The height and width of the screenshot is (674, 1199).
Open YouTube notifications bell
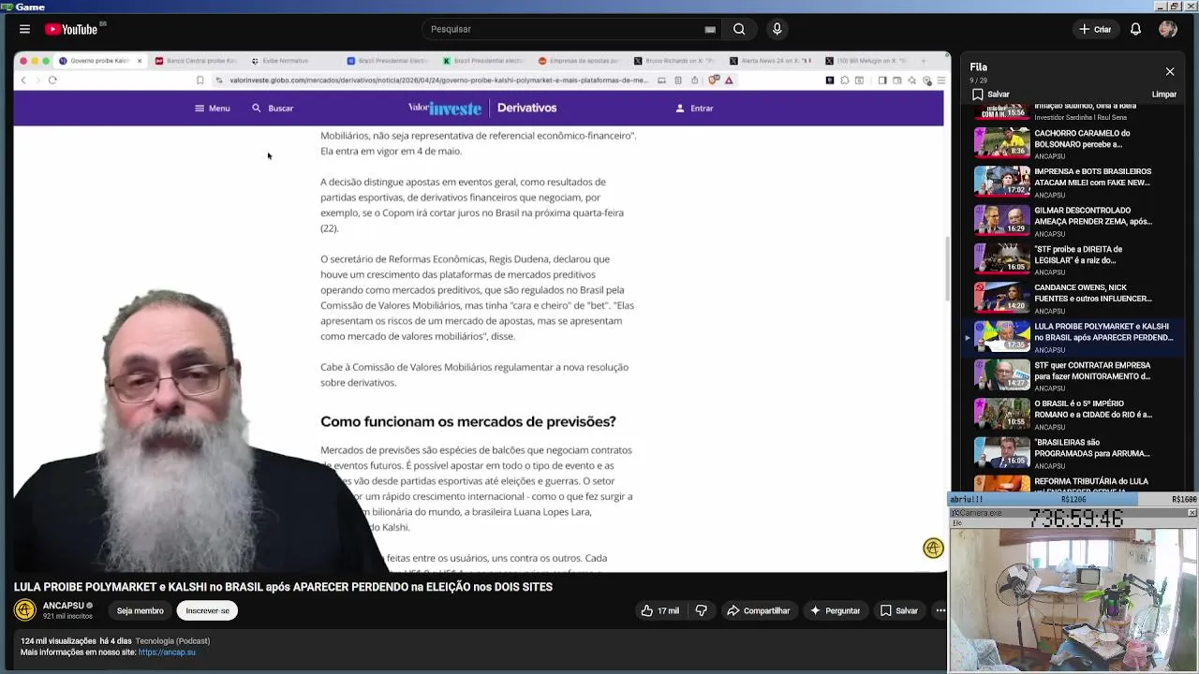pyautogui.click(x=1135, y=29)
